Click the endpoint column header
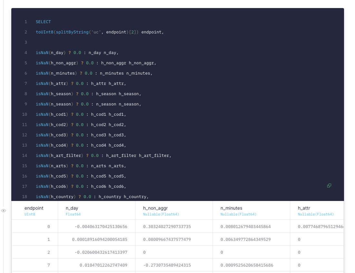Image resolution: width=355 pixels, height=273 pixels. click(34, 208)
